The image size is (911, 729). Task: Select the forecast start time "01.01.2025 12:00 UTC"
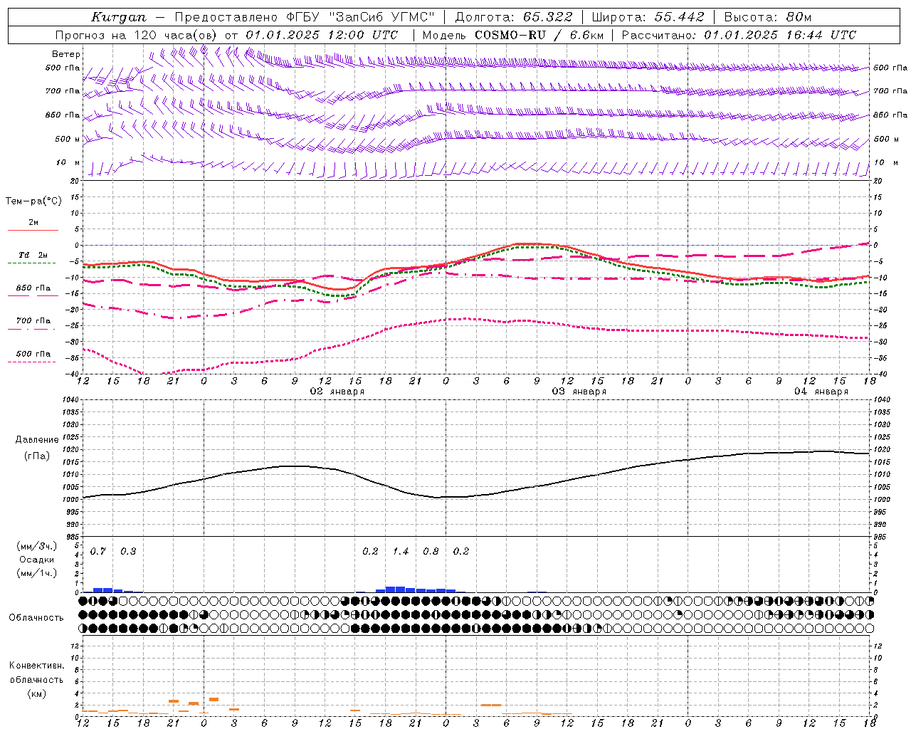click(322, 35)
